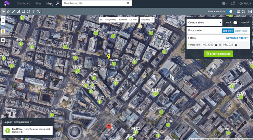Switch to Google Map view
Screen dimensions: 253x140
pos(111,20)
